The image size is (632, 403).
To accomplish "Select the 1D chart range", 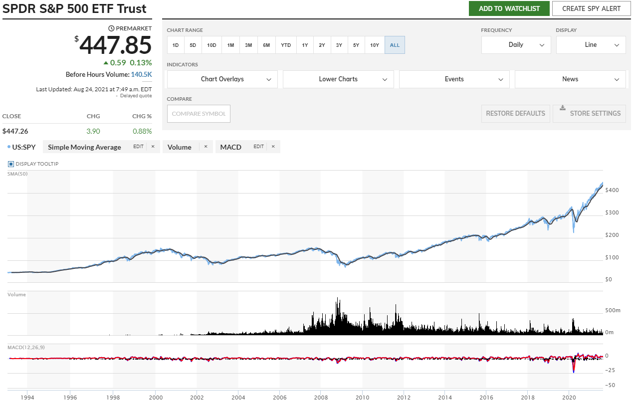I will (176, 45).
